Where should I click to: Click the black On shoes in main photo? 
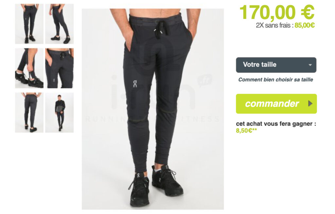[x=155, y=185]
